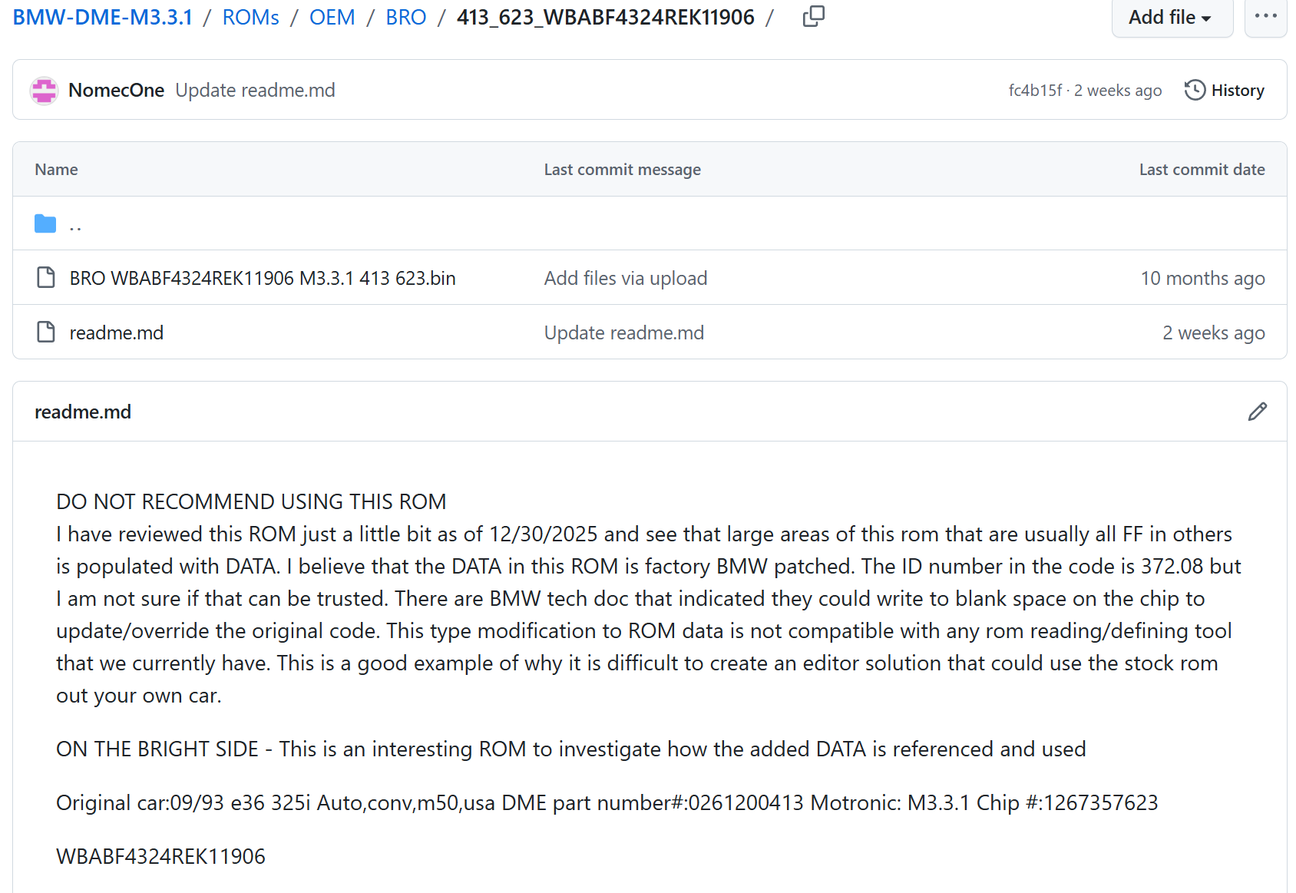This screenshot has width=1296, height=893.
Task: Open the 'Add files via upload' commit message
Action: pyautogui.click(x=625, y=277)
